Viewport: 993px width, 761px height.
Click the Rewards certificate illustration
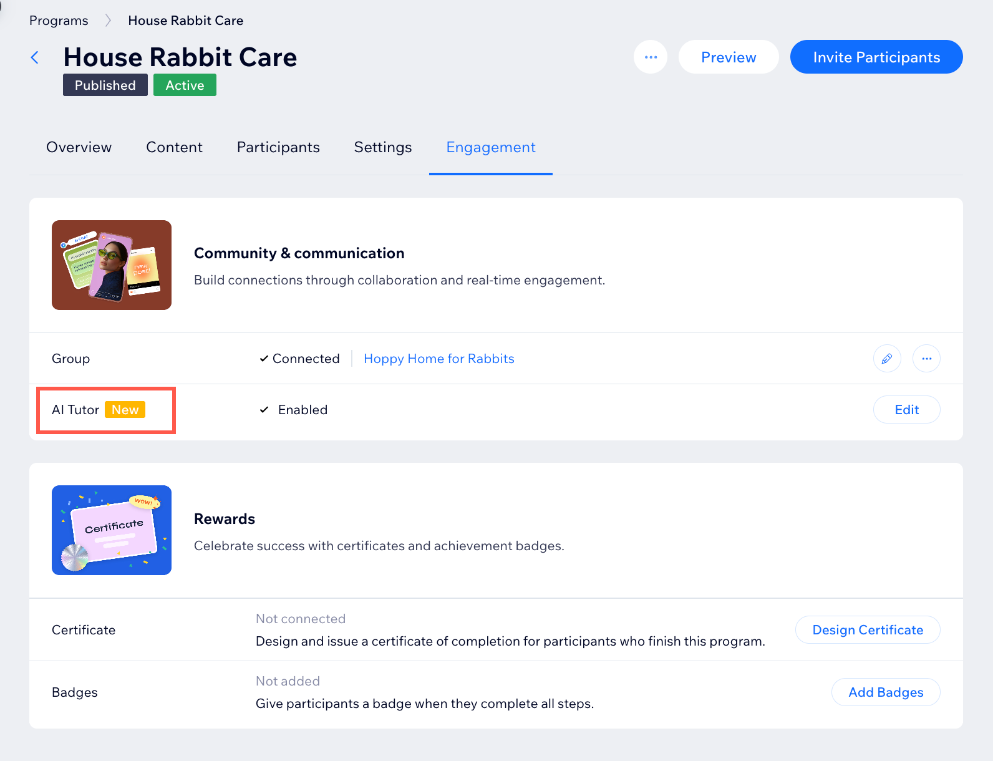tap(111, 530)
